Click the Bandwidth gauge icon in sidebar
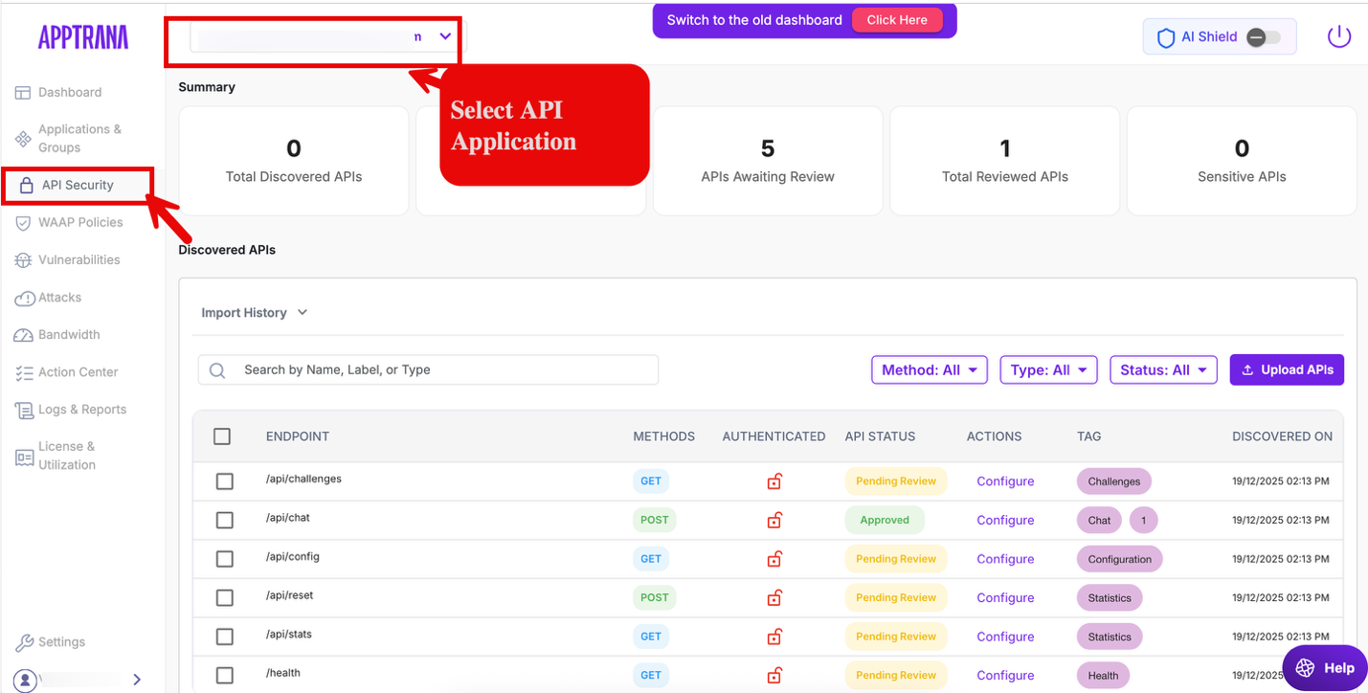The image size is (1368, 693). coord(23,335)
